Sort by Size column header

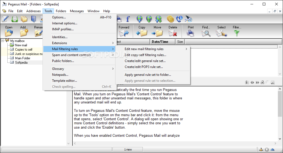click(x=180, y=42)
